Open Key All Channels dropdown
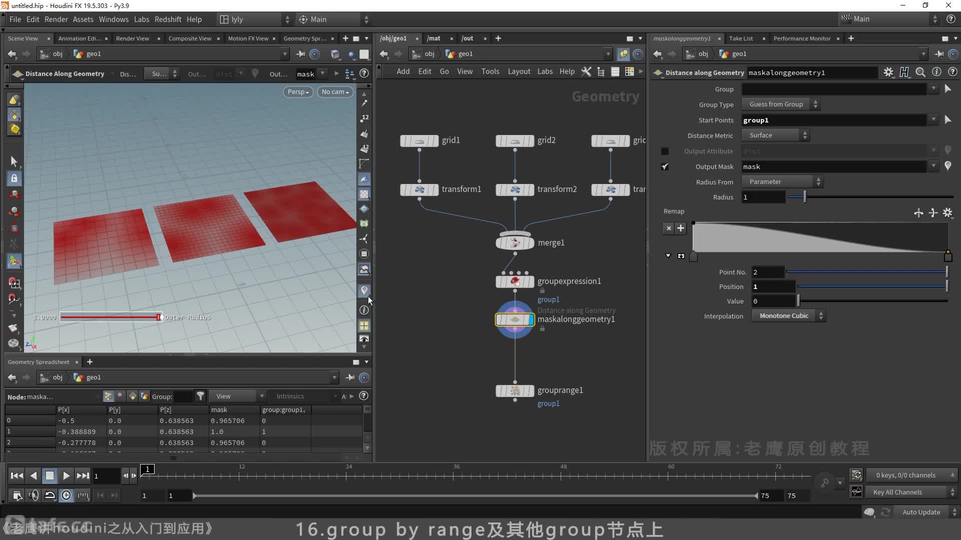The image size is (961, 540). [911, 492]
